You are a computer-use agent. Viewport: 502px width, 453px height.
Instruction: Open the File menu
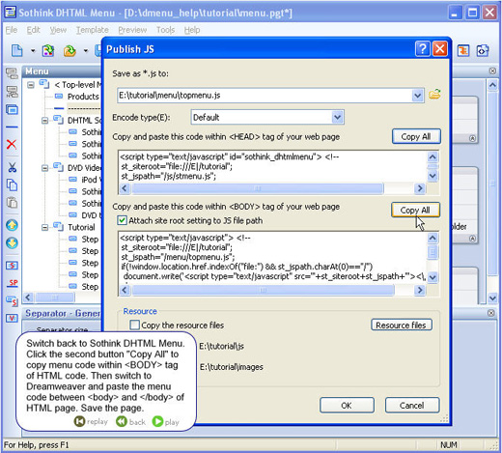tap(12, 30)
